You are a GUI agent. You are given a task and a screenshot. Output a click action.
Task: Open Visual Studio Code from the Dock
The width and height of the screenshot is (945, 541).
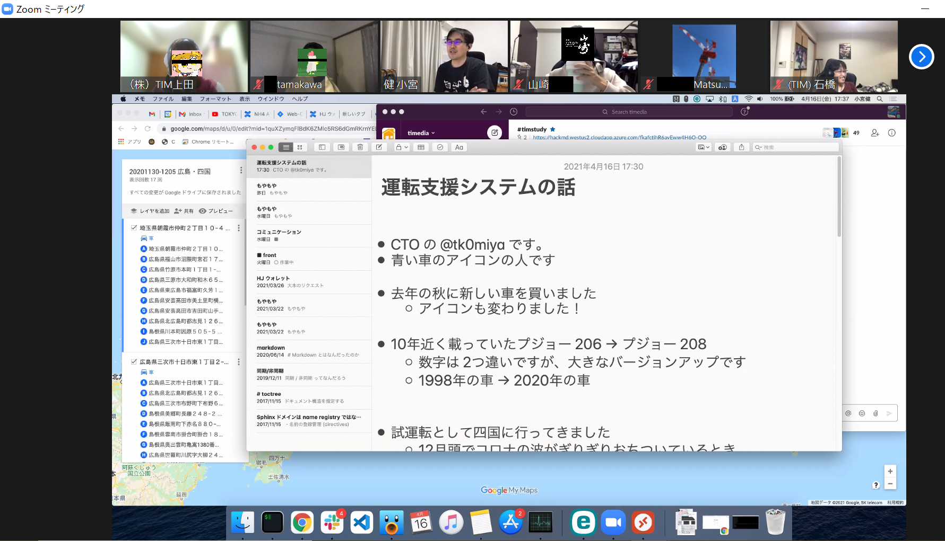tap(361, 523)
